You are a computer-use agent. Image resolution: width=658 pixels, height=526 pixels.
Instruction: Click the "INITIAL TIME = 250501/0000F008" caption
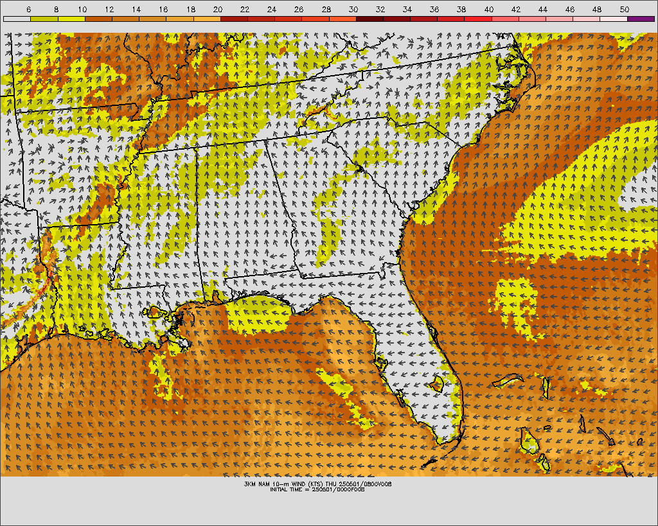[317, 489]
